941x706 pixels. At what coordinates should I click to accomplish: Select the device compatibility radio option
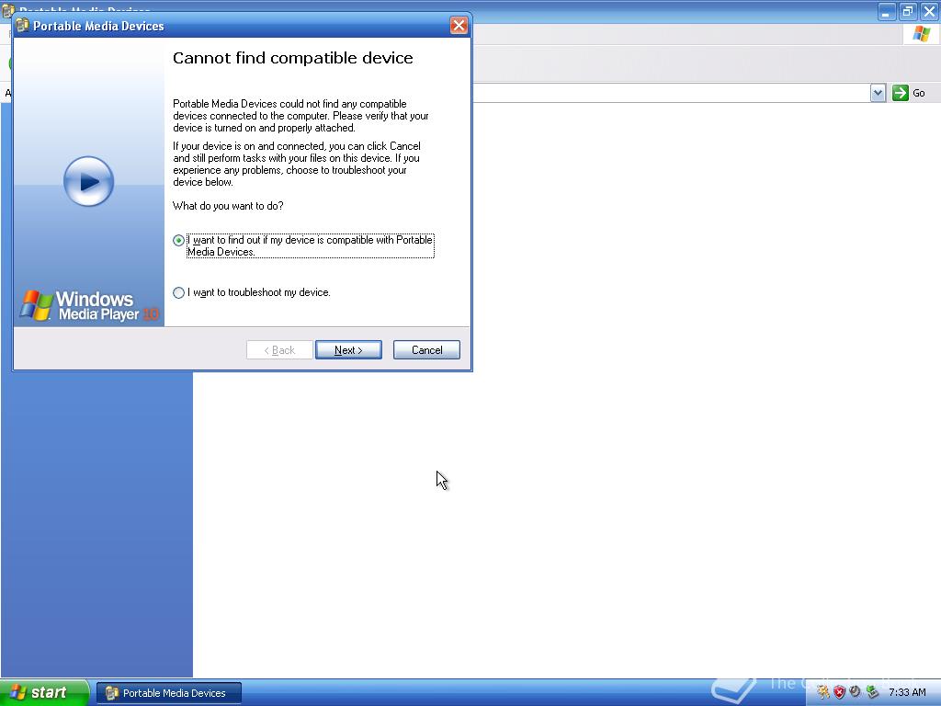(x=178, y=241)
